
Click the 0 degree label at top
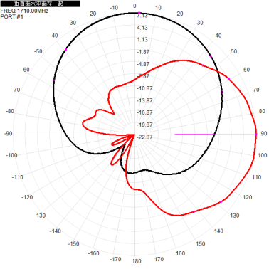(134, 6)
